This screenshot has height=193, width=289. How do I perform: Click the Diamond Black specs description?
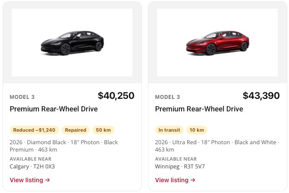tap(64, 146)
